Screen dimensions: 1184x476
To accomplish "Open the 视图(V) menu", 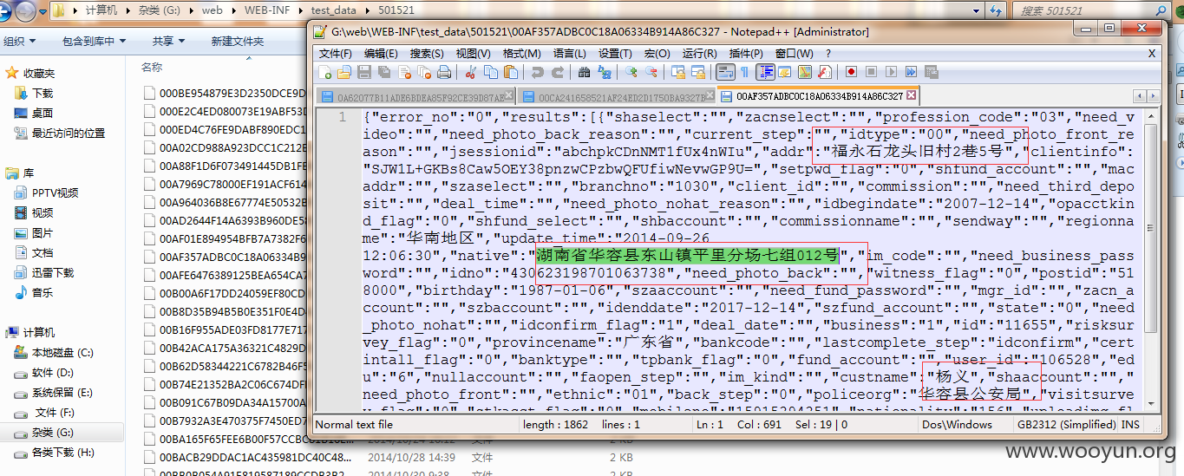I will (473, 53).
